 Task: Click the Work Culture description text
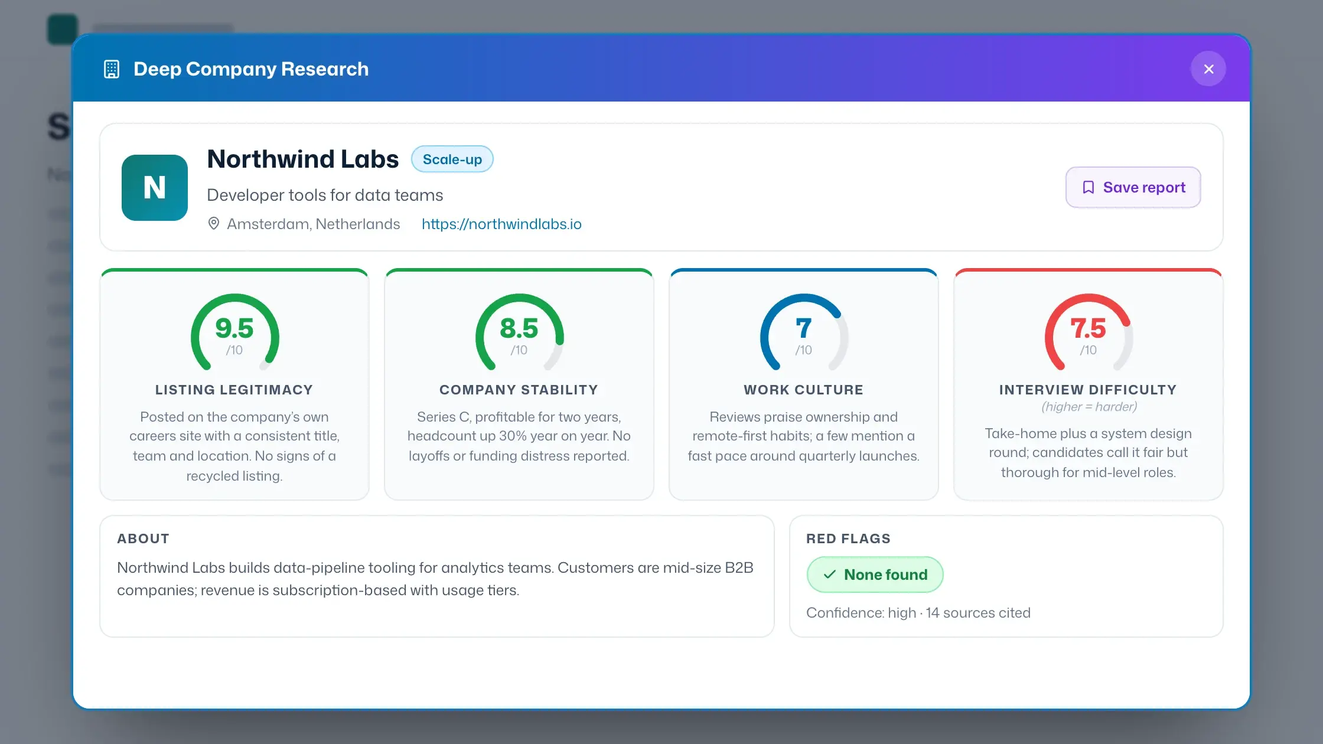click(804, 436)
